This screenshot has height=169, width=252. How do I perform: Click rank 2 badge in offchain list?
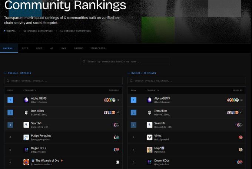click(133, 113)
